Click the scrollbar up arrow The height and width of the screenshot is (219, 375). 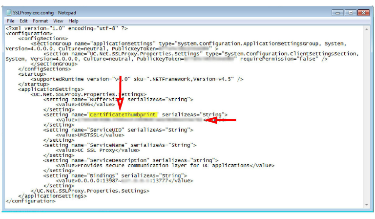coord(367,29)
